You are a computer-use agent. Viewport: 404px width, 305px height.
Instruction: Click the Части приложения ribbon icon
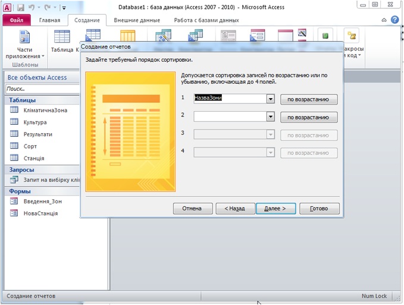[x=24, y=38]
